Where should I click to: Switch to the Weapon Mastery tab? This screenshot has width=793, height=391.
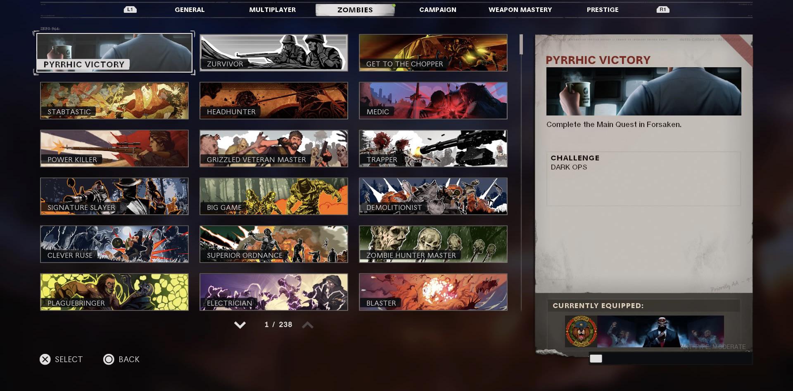pos(520,9)
